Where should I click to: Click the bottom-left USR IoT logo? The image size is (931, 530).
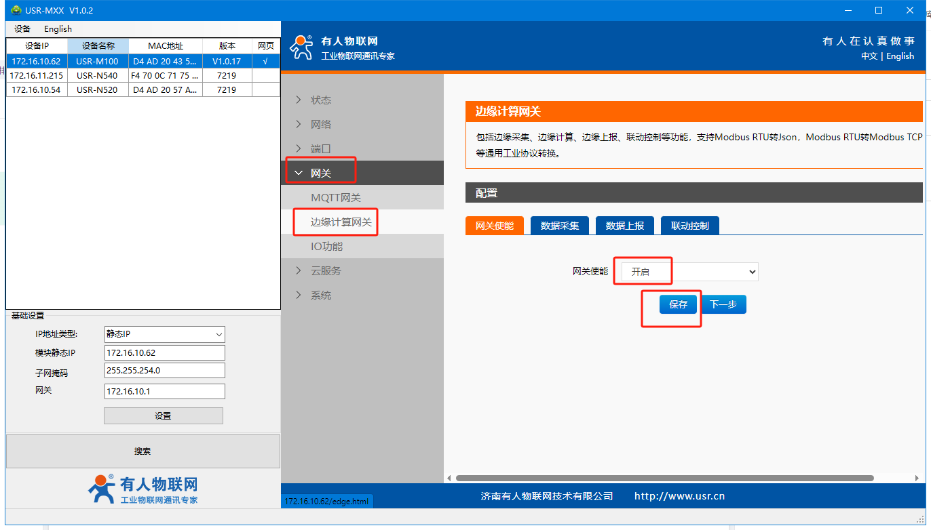coord(142,489)
